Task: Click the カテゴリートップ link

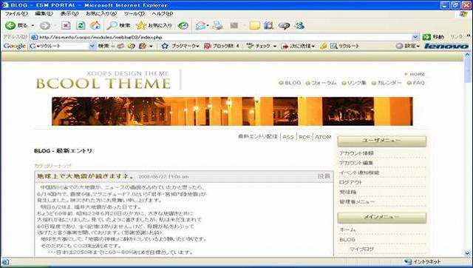Action: click(52, 166)
